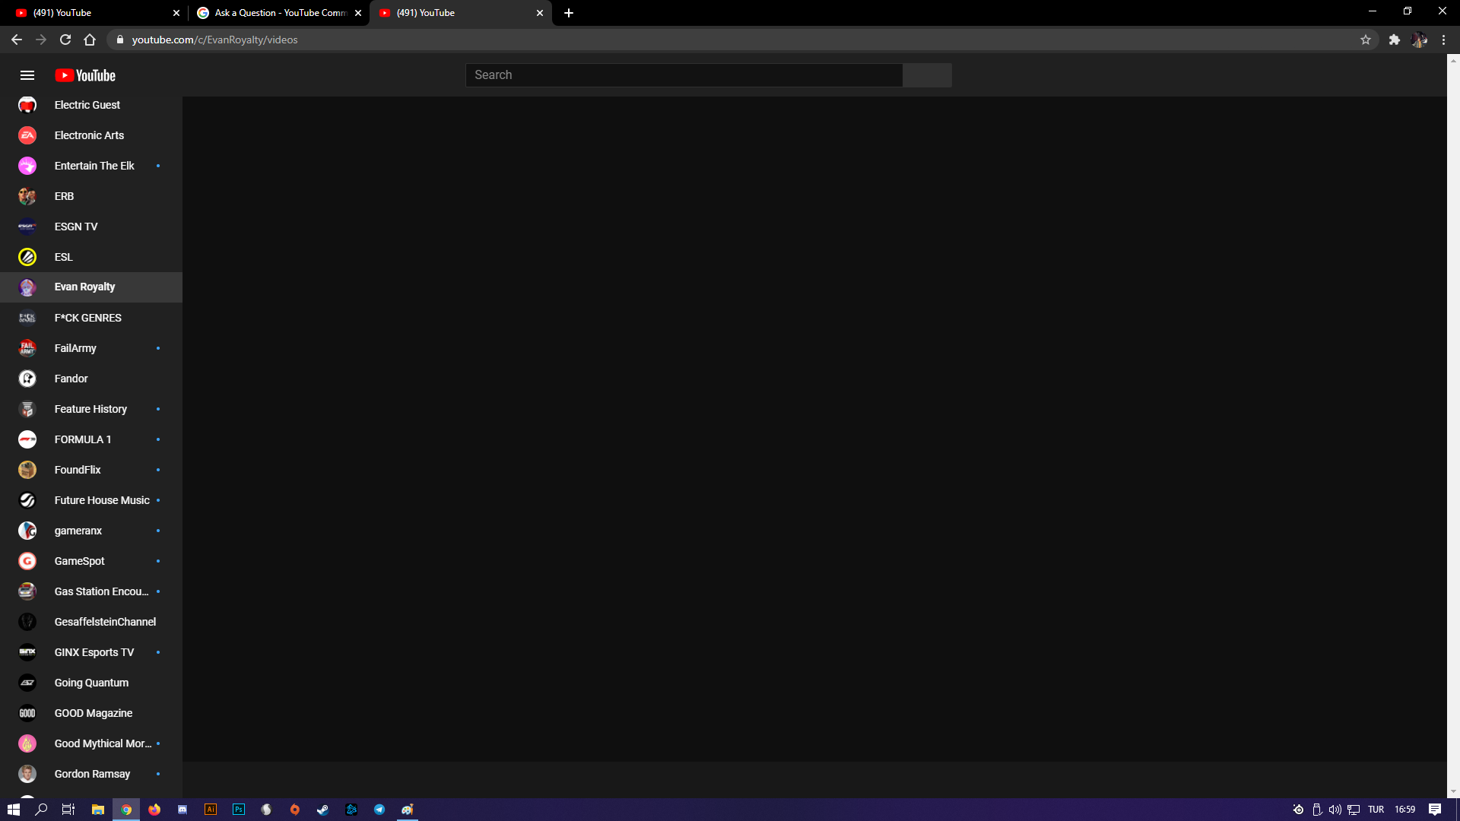Click the 16:59 taskbar clock

tap(1404, 810)
